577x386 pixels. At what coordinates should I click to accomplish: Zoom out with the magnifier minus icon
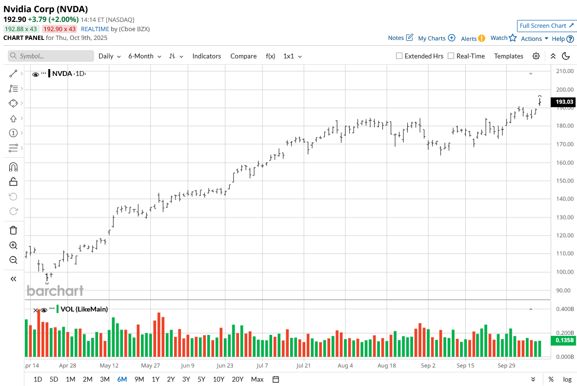click(13, 260)
